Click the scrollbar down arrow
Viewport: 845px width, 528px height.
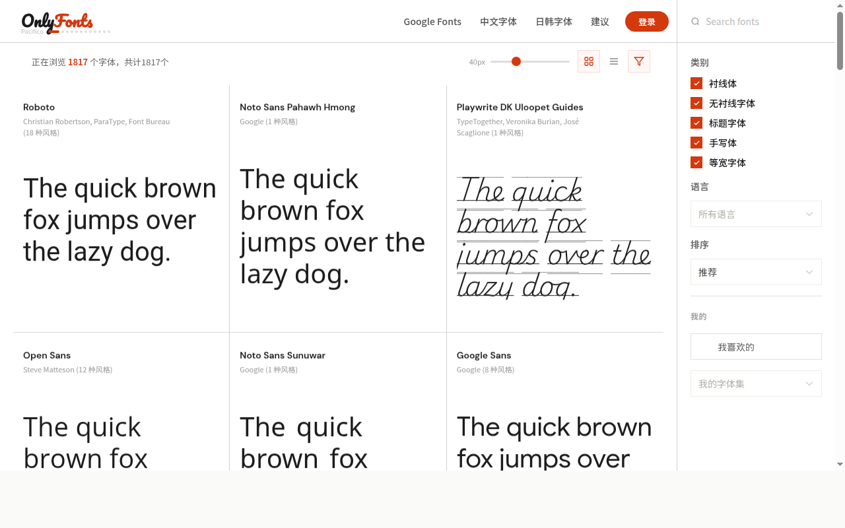[x=840, y=465]
